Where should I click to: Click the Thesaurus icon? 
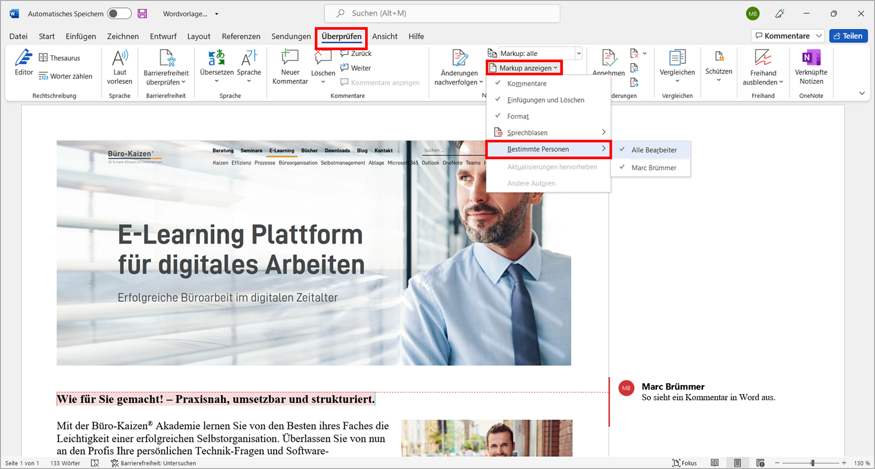point(43,58)
